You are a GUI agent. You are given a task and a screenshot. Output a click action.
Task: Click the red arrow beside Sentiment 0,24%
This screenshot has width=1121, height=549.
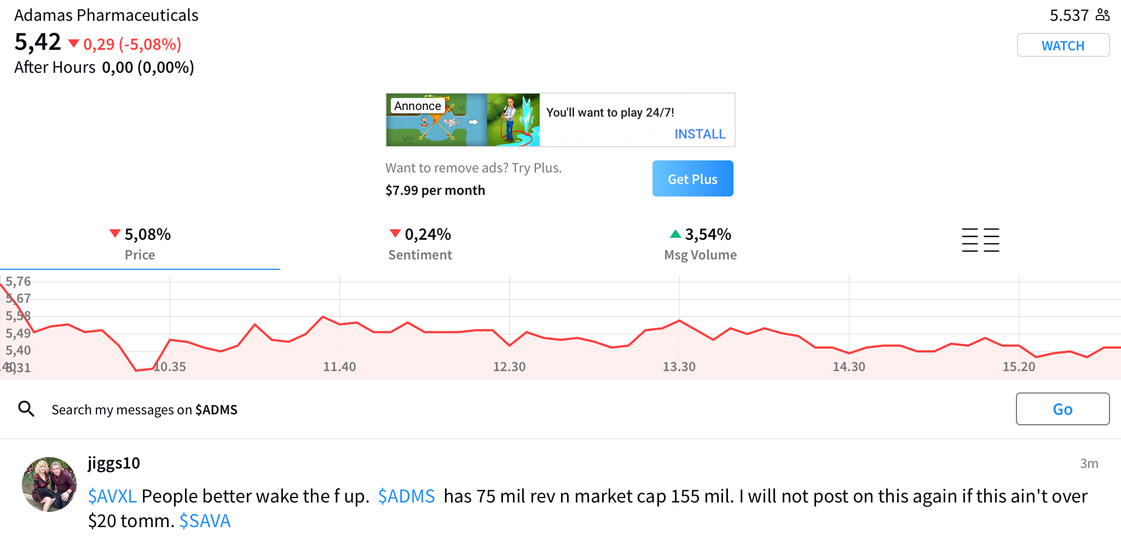coord(395,234)
